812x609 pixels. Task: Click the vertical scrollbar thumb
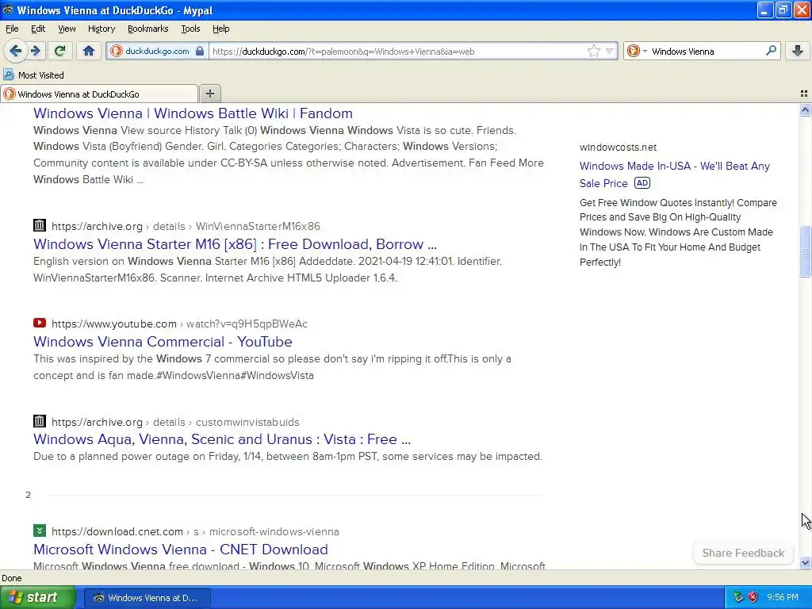click(805, 251)
